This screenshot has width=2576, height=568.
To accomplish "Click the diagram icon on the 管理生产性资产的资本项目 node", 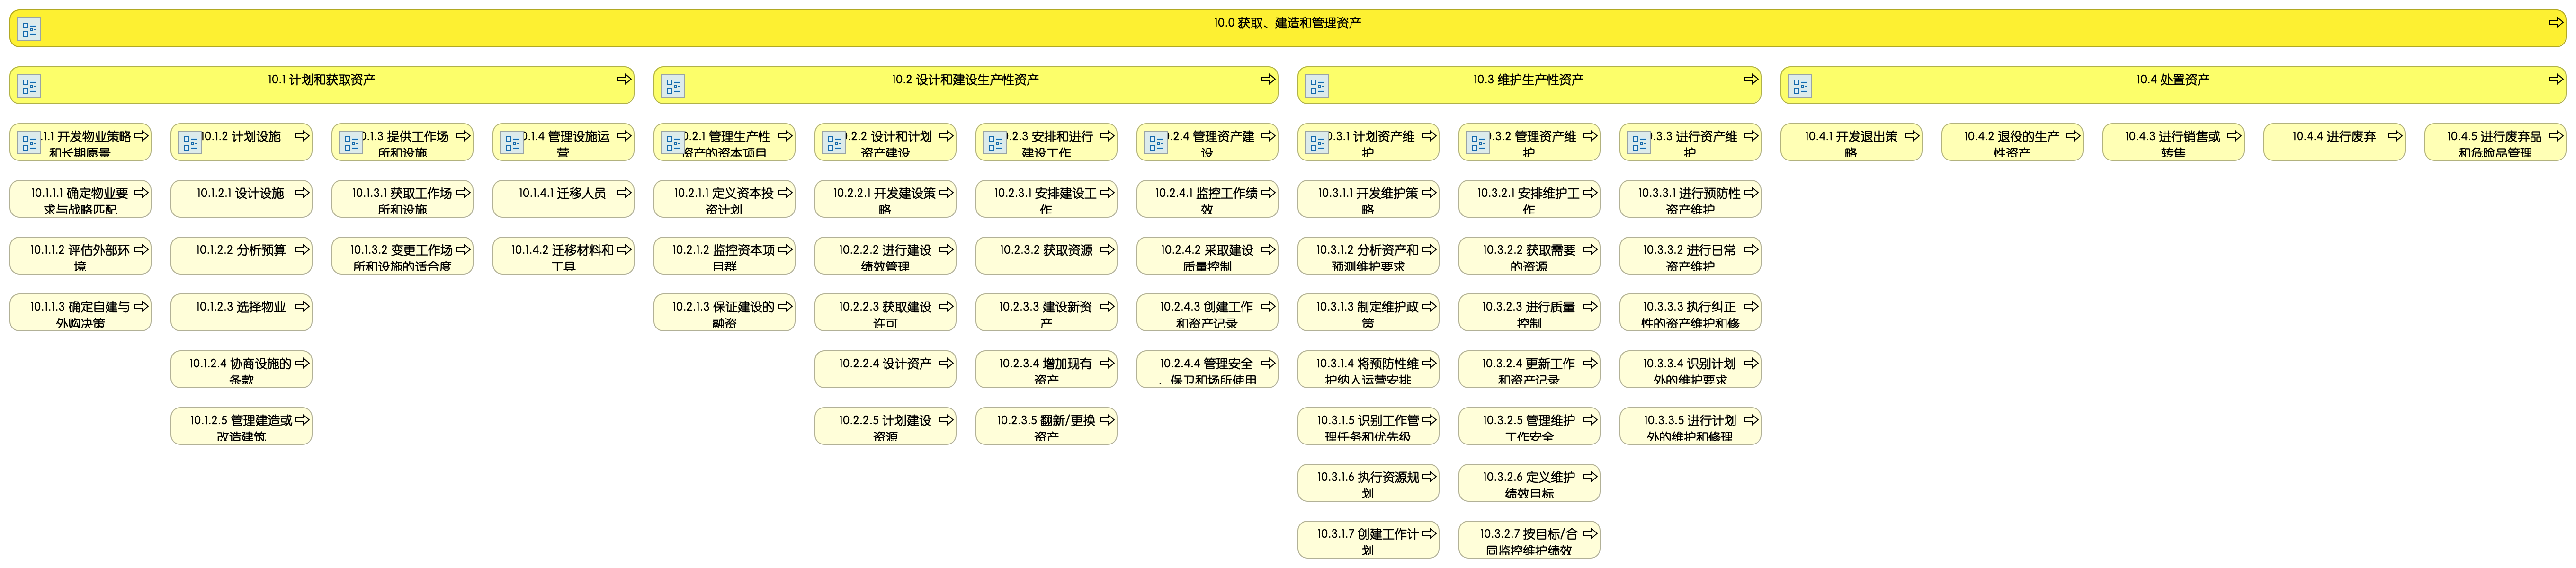I will point(673,143).
